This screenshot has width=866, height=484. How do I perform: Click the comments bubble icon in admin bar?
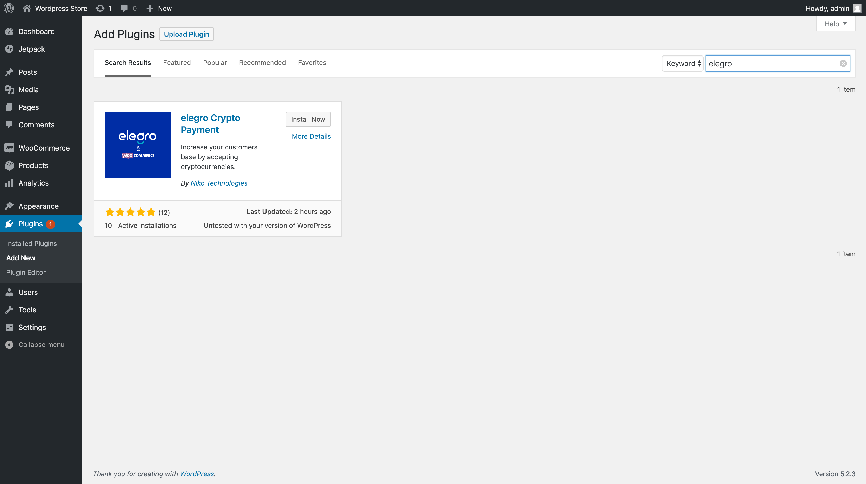(124, 8)
